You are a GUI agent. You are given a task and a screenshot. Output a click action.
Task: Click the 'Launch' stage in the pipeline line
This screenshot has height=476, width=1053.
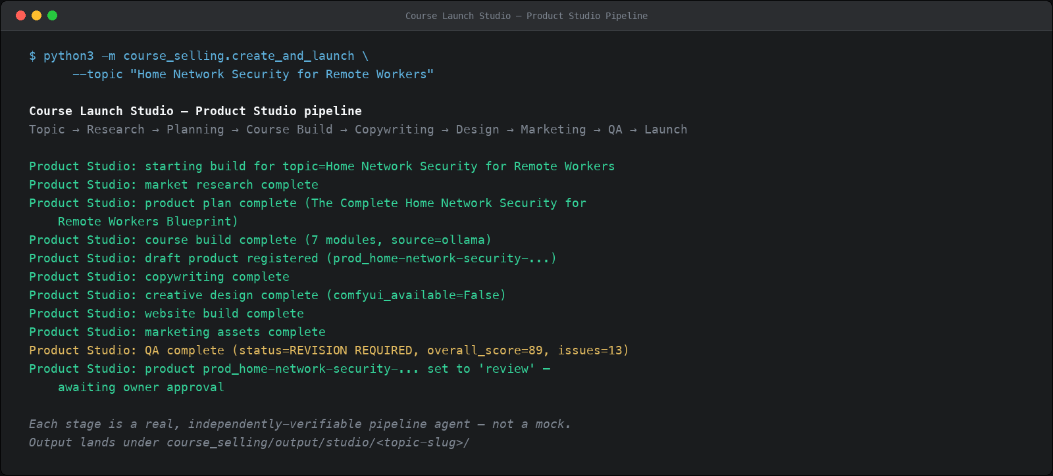666,130
